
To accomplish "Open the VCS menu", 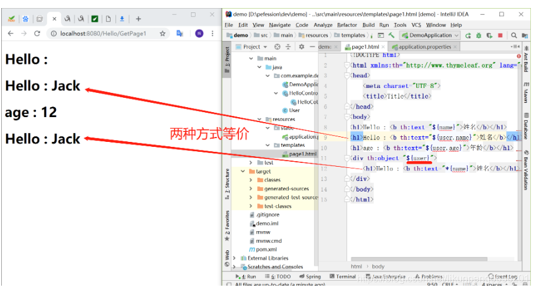I will 416,25.
